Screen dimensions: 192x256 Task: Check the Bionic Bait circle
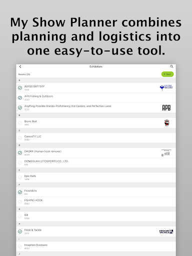coord(20,123)
